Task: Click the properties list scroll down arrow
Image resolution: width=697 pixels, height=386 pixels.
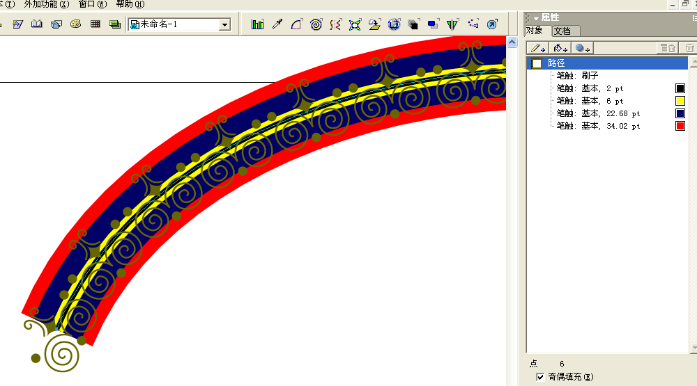Action: (x=694, y=348)
